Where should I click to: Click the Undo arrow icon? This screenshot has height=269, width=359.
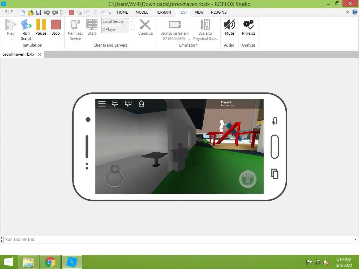[x=47, y=13]
